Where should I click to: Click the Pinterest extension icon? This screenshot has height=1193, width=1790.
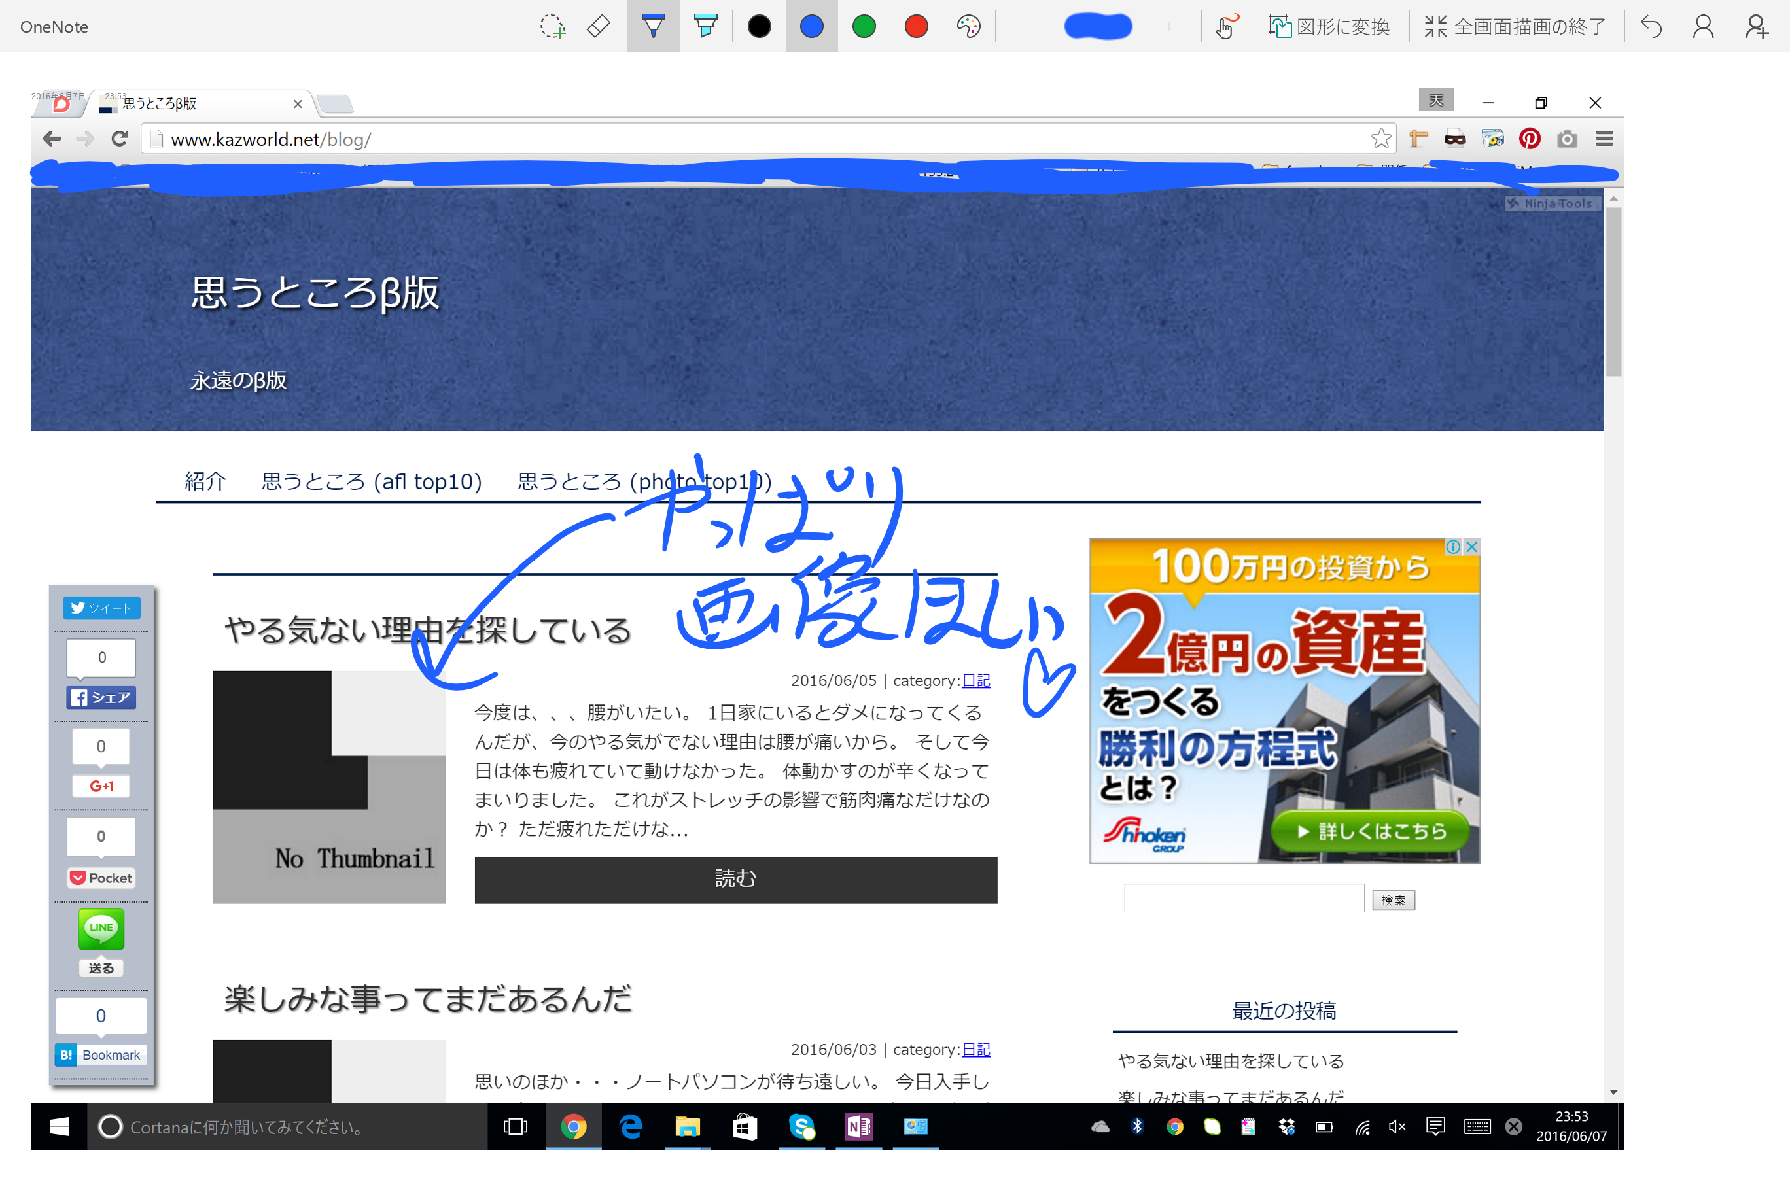(x=1530, y=139)
